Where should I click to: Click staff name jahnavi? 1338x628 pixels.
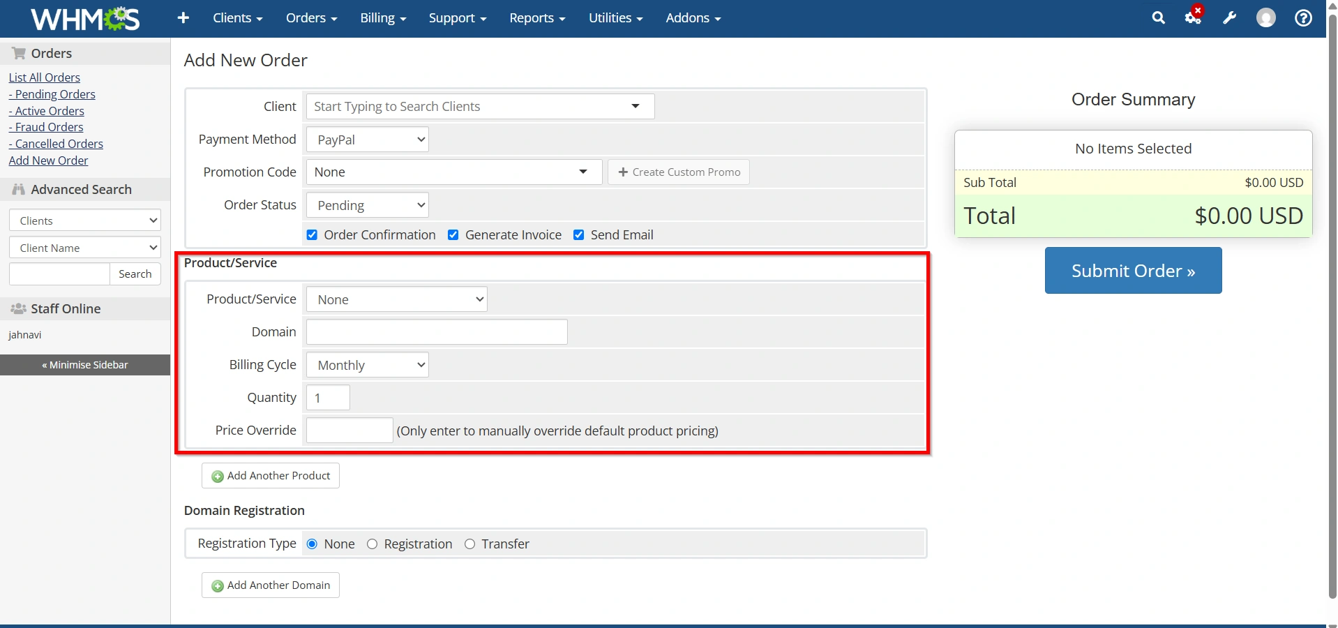[x=25, y=335]
